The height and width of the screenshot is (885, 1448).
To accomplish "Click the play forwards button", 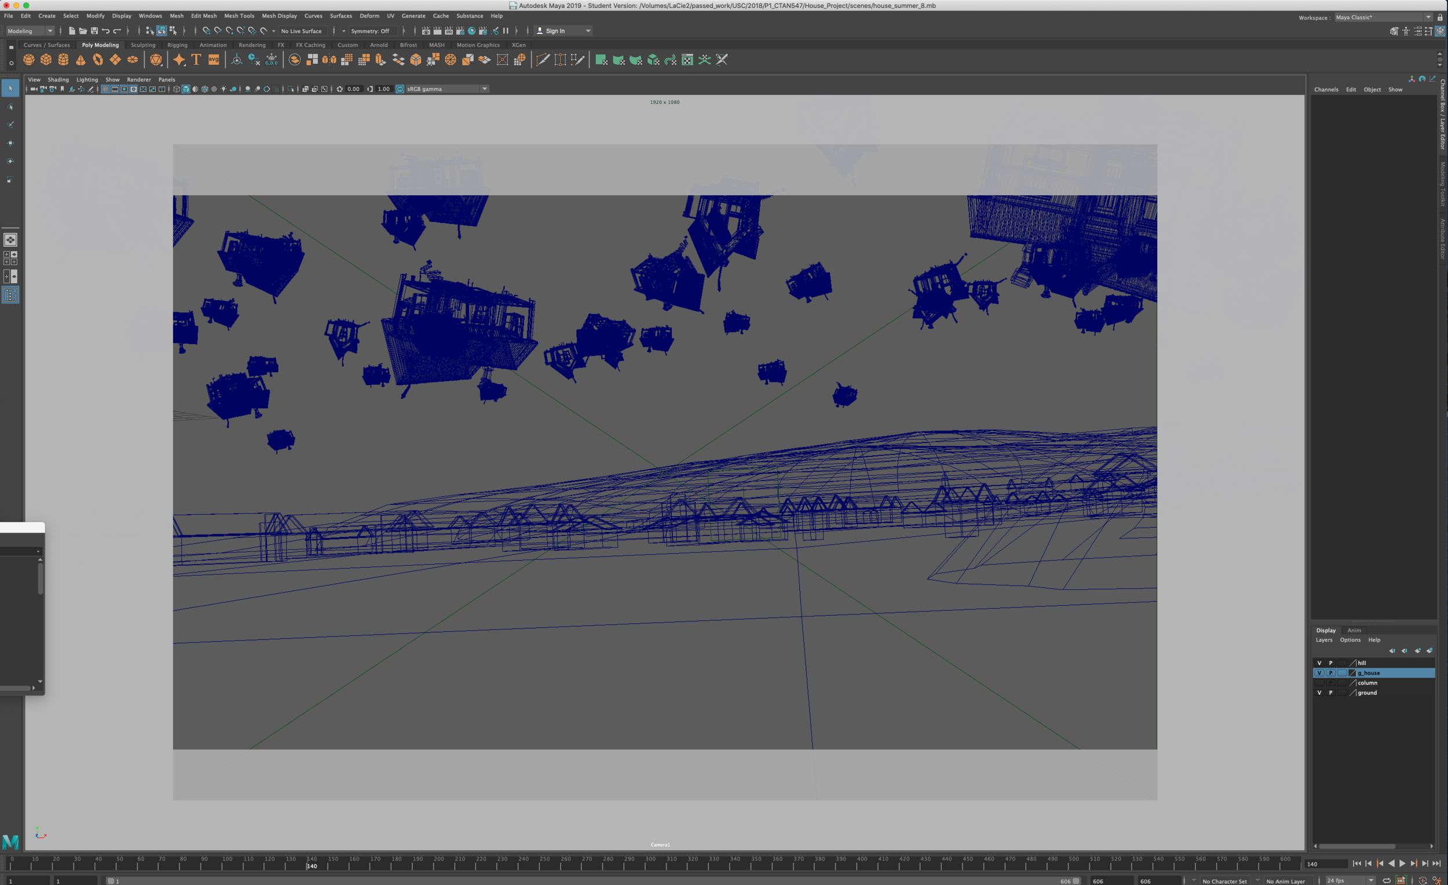I will point(1402,863).
